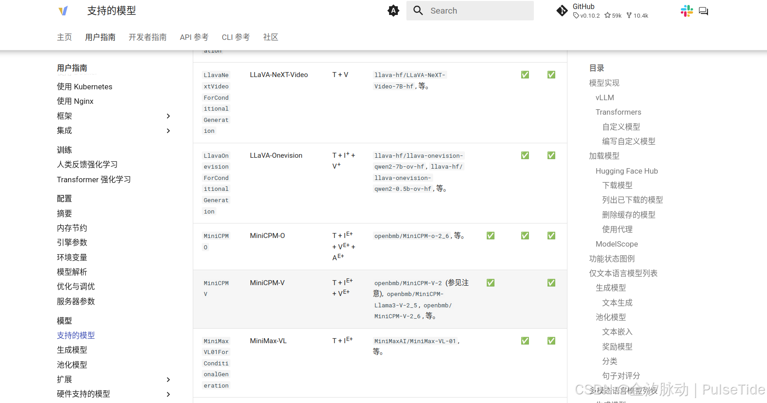Click the LLaVA-Onevision model name cell
Image resolution: width=767 pixels, height=403 pixels.
click(276, 155)
